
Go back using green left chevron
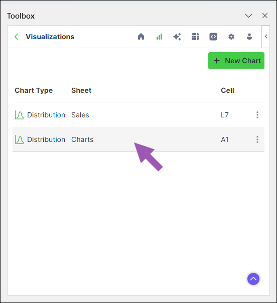17,37
